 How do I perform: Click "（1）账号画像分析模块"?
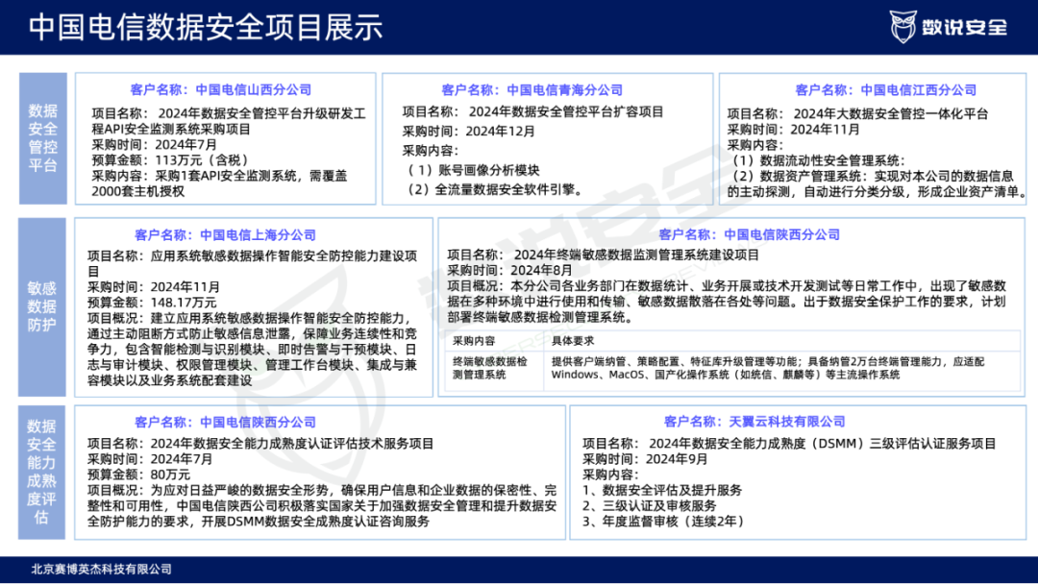click(471, 170)
